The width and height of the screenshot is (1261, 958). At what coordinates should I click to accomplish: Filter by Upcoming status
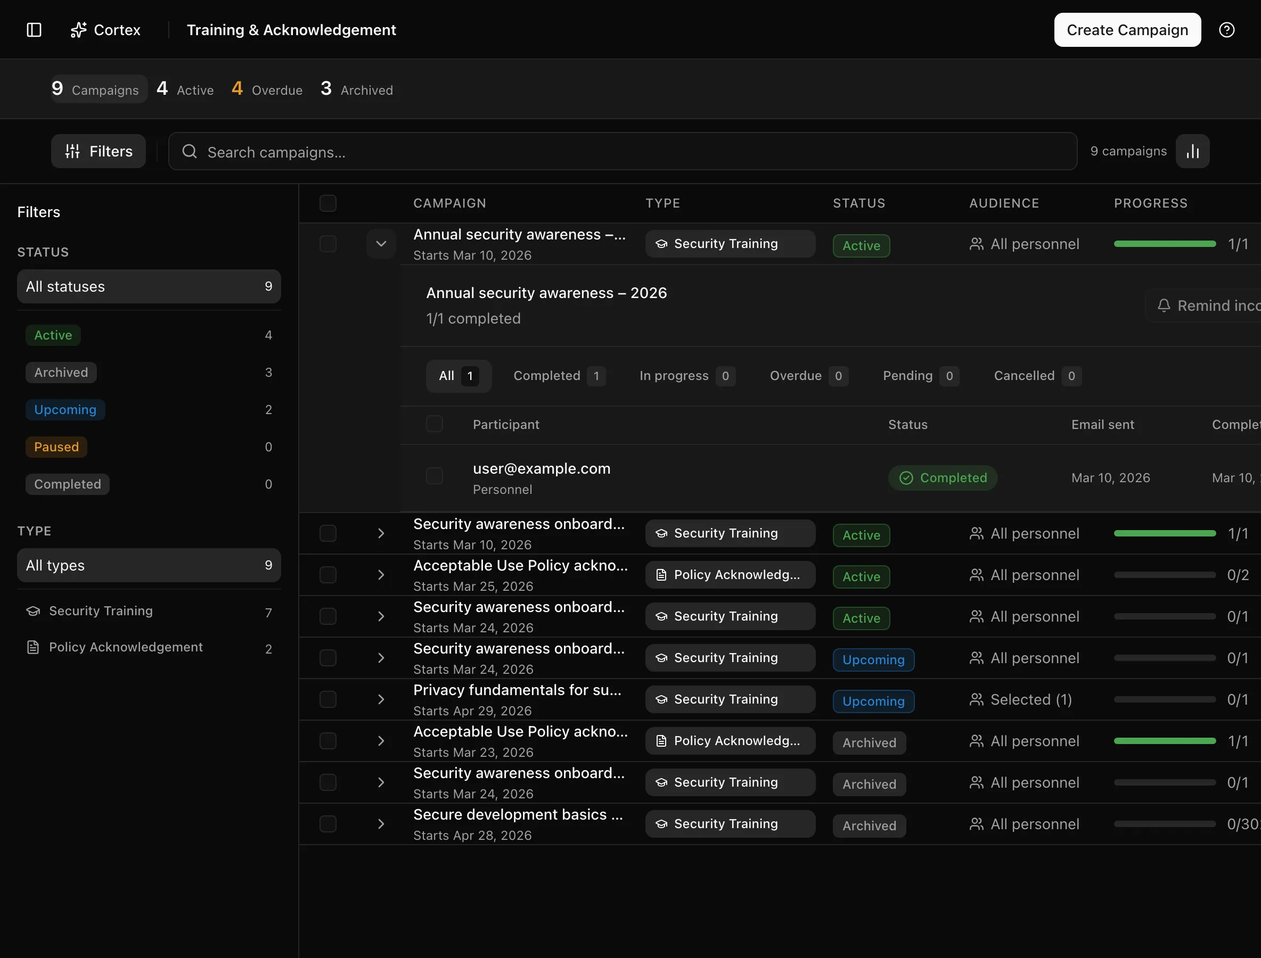point(149,409)
